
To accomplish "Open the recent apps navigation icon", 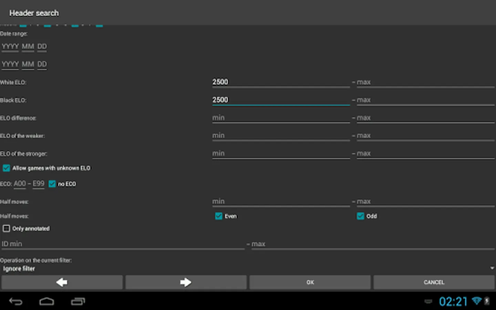I will pyautogui.click(x=78, y=302).
